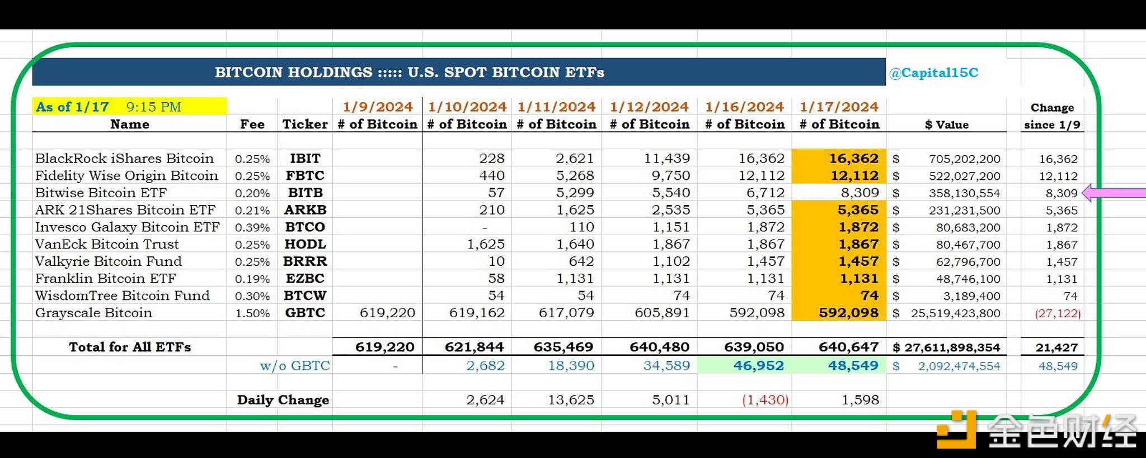Click the BRRR ticker cell

(305, 261)
